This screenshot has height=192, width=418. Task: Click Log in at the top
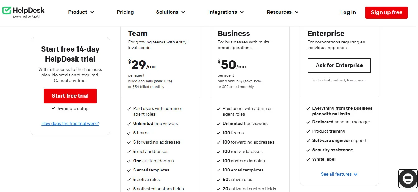click(x=348, y=12)
